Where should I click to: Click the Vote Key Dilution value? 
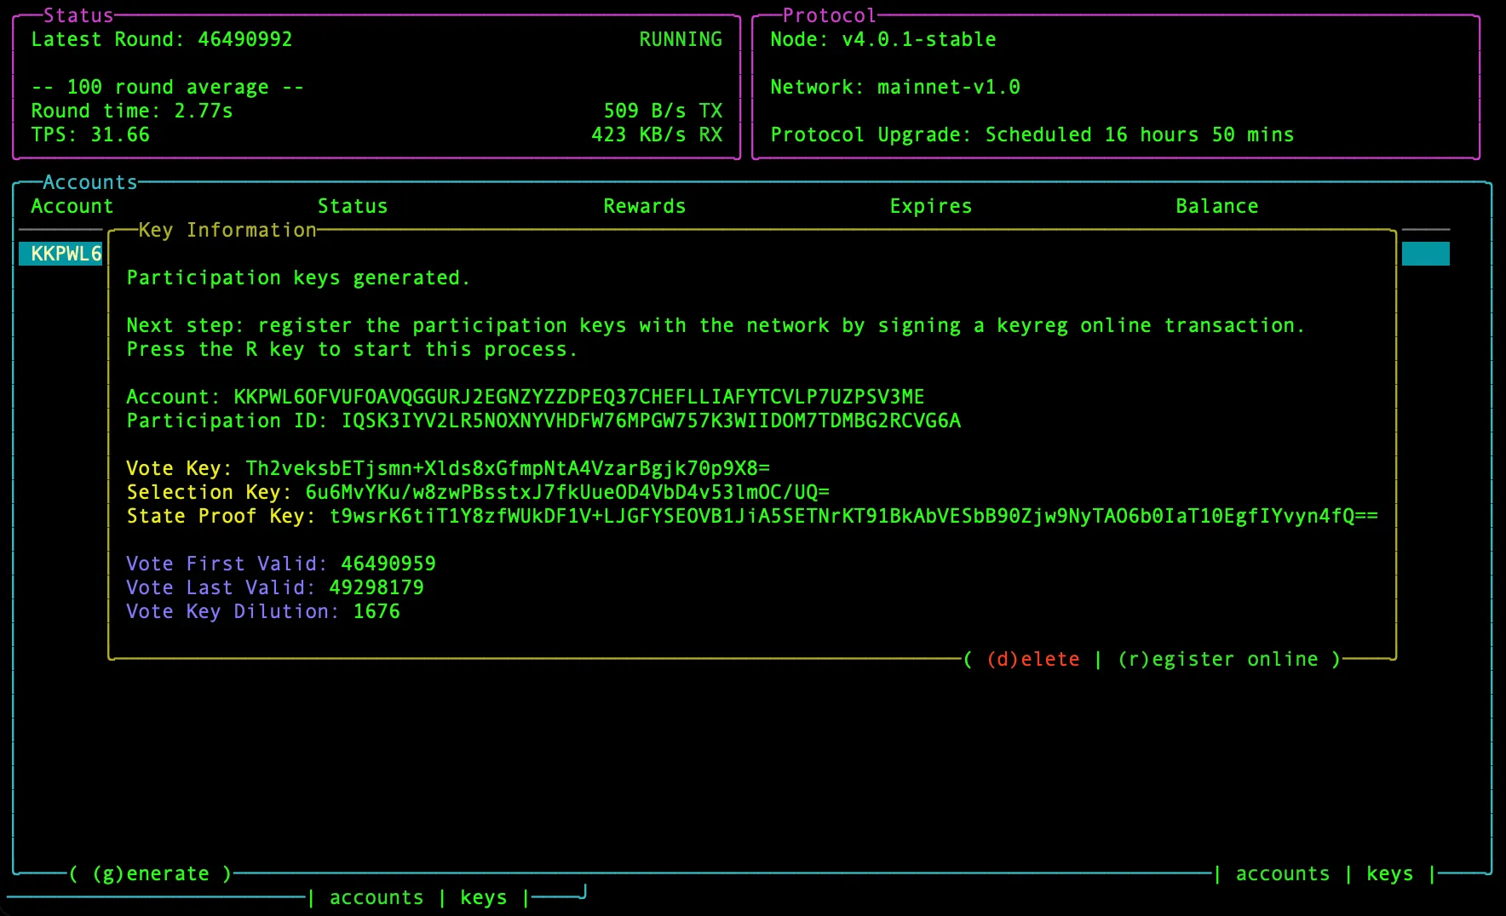click(x=376, y=610)
